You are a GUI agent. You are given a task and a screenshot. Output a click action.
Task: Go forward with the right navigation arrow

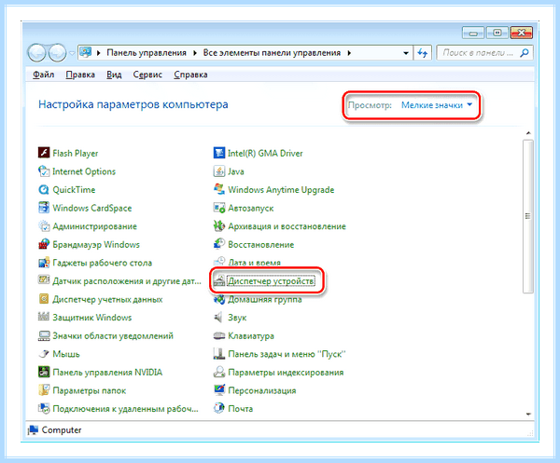[x=57, y=53]
